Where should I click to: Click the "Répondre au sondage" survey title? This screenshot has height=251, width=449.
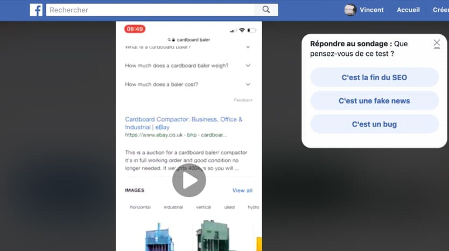pos(351,44)
